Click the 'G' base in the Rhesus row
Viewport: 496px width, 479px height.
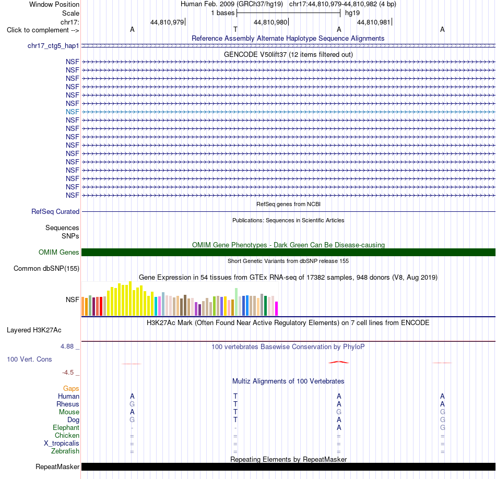tap(132, 404)
